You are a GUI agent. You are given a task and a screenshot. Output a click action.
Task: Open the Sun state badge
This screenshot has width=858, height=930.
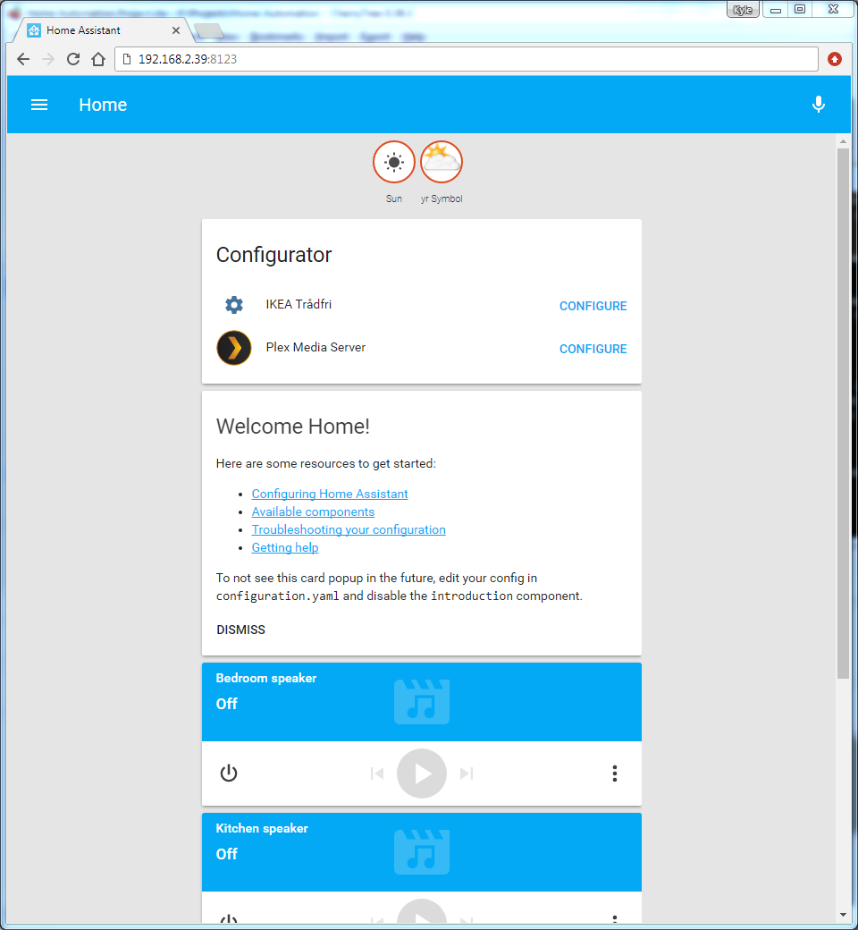tap(394, 163)
